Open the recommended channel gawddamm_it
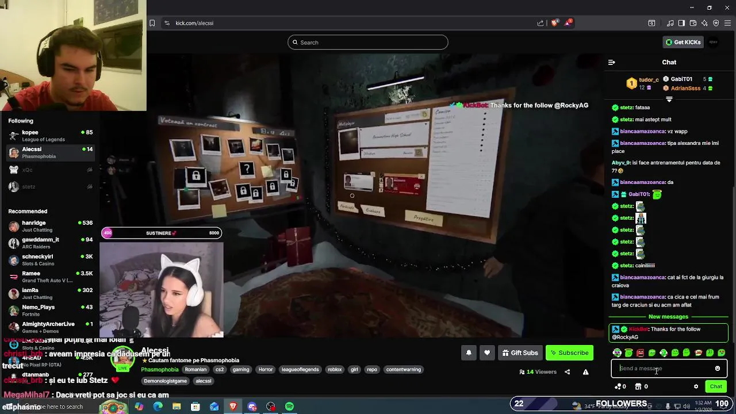 [x=50, y=243]
